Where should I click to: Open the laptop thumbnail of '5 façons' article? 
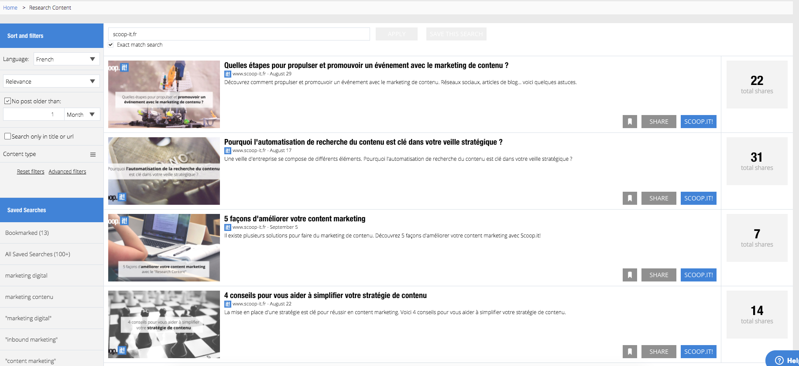click(x=164, y=247)
